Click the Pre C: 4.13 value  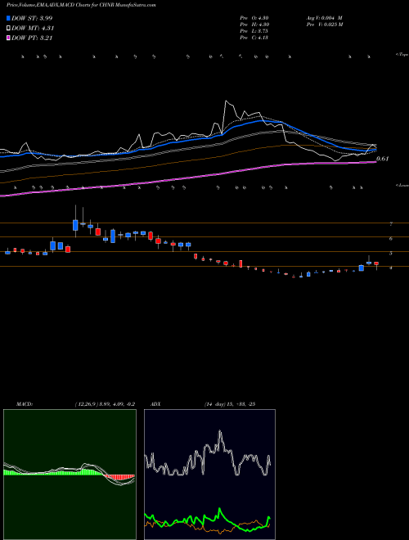(254, 38)
